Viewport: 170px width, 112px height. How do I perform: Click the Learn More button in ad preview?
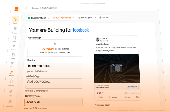tap(132, 87)
